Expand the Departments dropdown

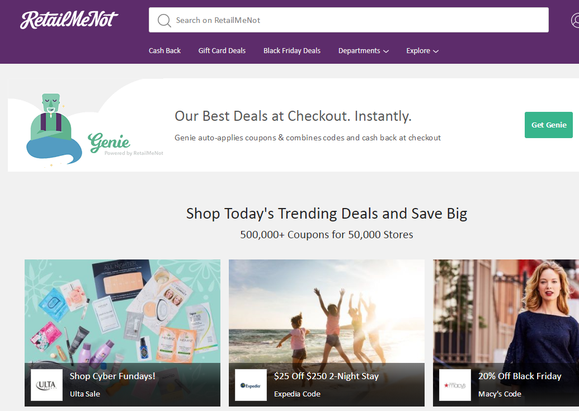tap(364, 51)
